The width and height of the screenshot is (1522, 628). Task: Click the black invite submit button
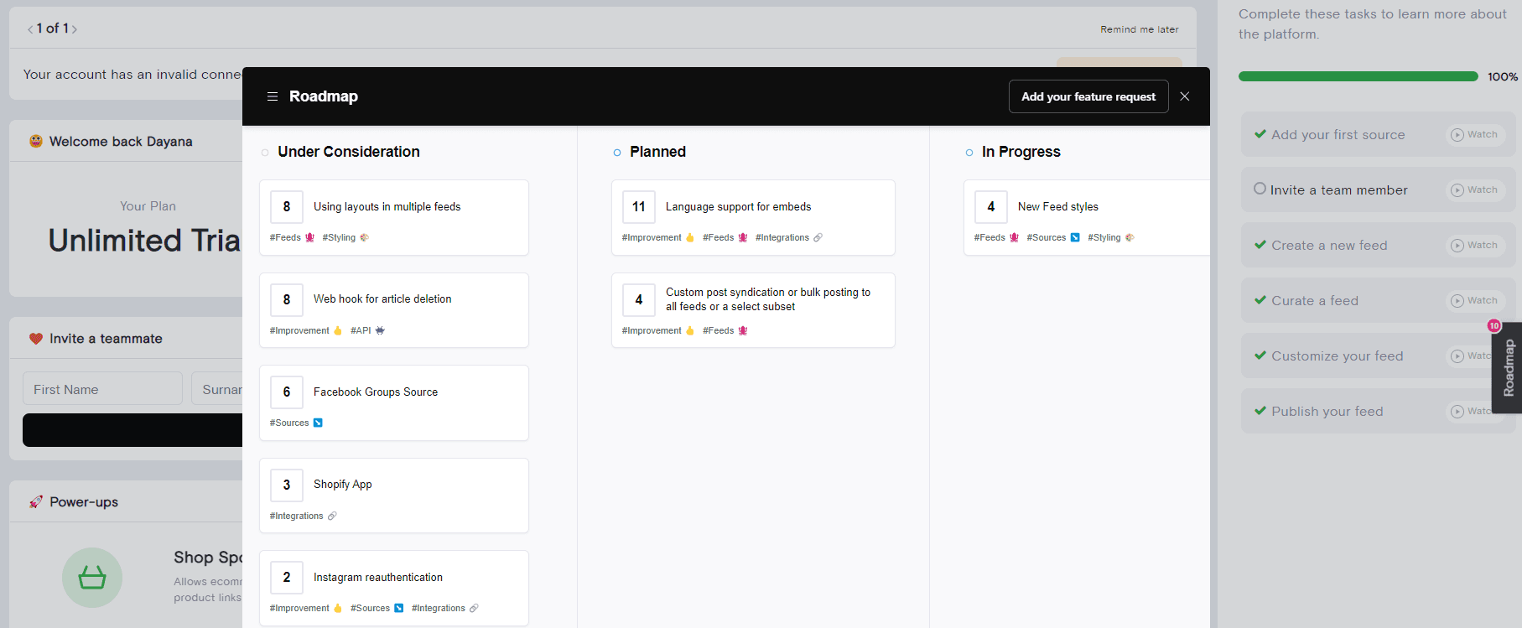click(x=132, y=430)
